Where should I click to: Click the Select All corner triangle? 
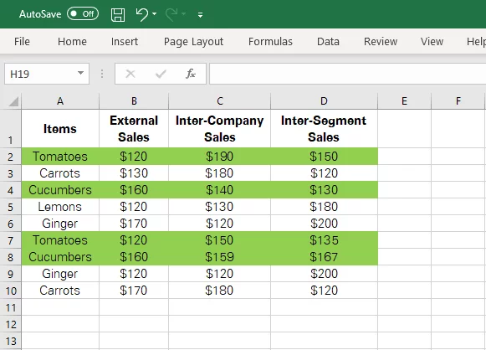pos(13,101)
